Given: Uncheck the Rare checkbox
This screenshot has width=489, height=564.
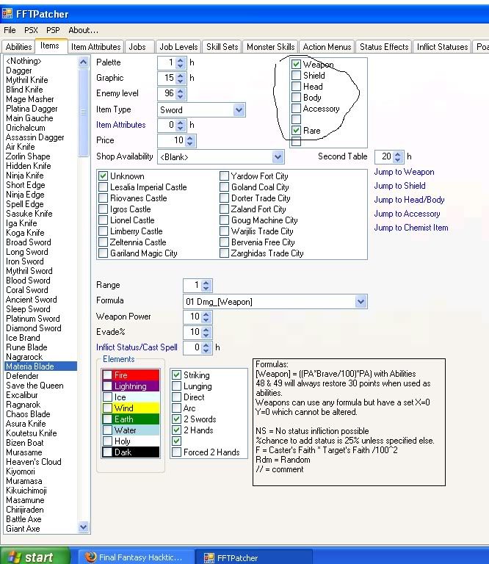Looking at the screenshot, I should tap(296, 130).
